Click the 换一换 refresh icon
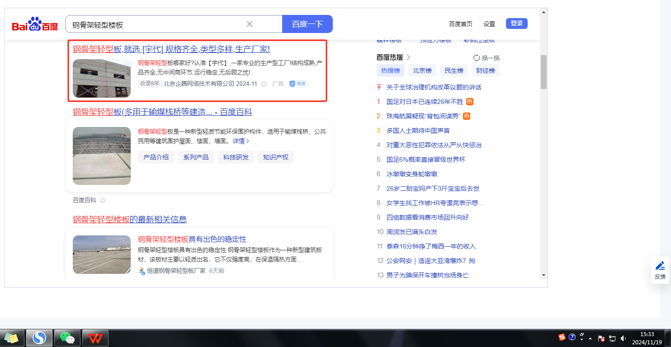 tap(477, 58)
